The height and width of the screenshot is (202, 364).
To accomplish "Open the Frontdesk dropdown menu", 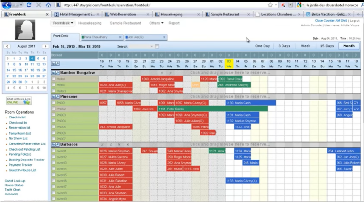I will 63,23.
